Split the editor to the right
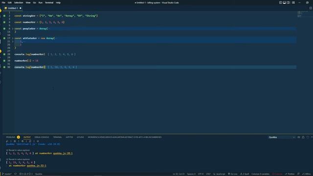The width and height of the screenshot is (313, 176). [311, 8]
